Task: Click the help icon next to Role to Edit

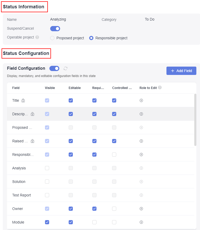Action: click(x=160, y=87)
